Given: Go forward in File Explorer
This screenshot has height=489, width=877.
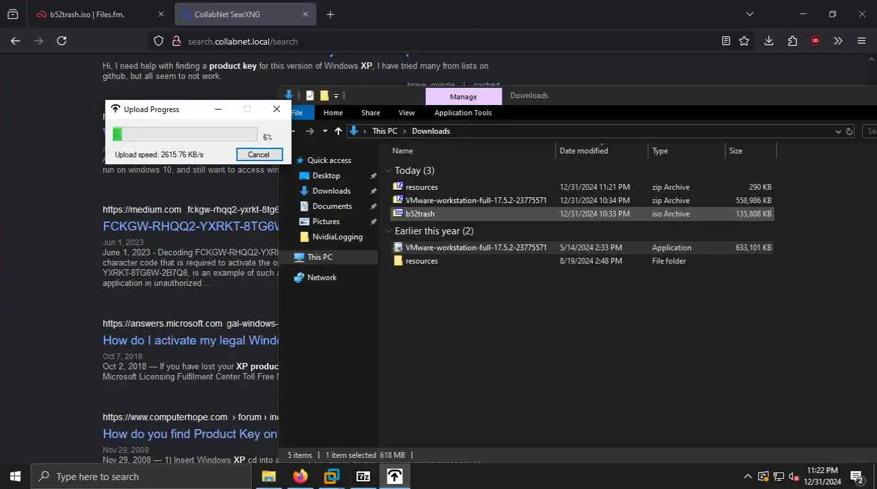Looking at the screenshot, I should click(310, 131).
